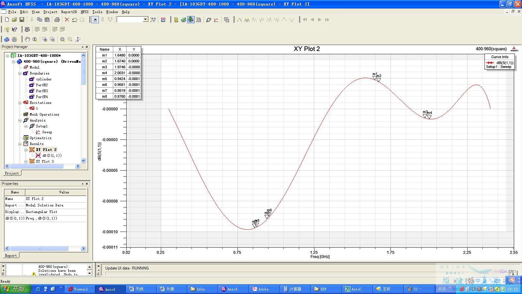Close the Project Manager panel
522x294 pixels.
pyautogui.click(x=87, y=47)
